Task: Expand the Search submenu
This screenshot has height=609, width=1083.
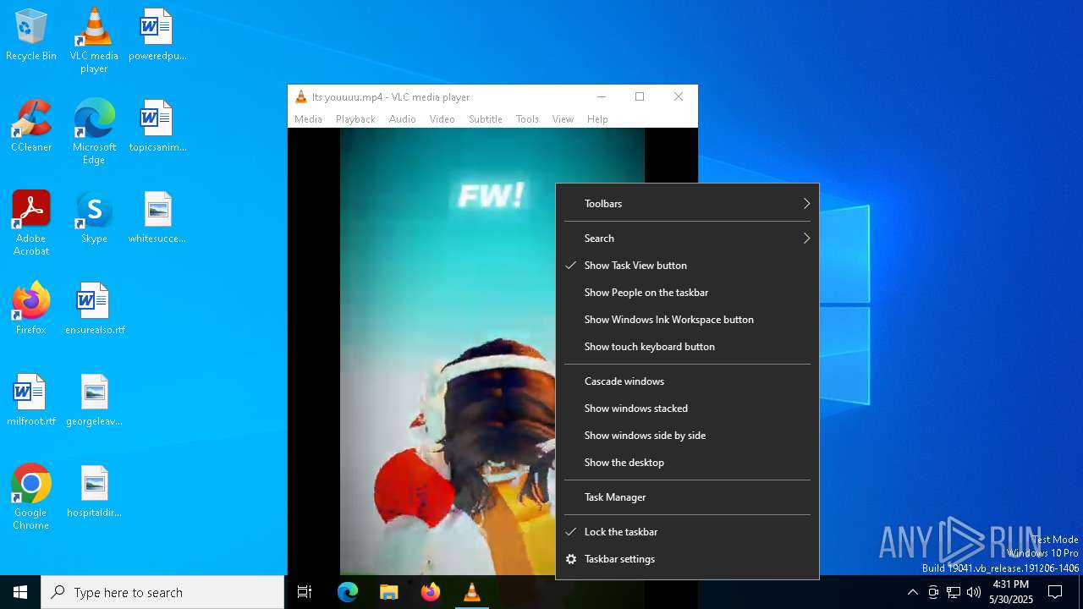Action: (x=687, y=239)
